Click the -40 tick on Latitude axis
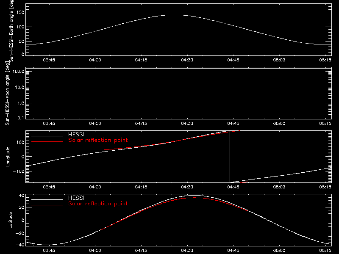This screenshot has height=254, width=339. [x=20, y=245]
